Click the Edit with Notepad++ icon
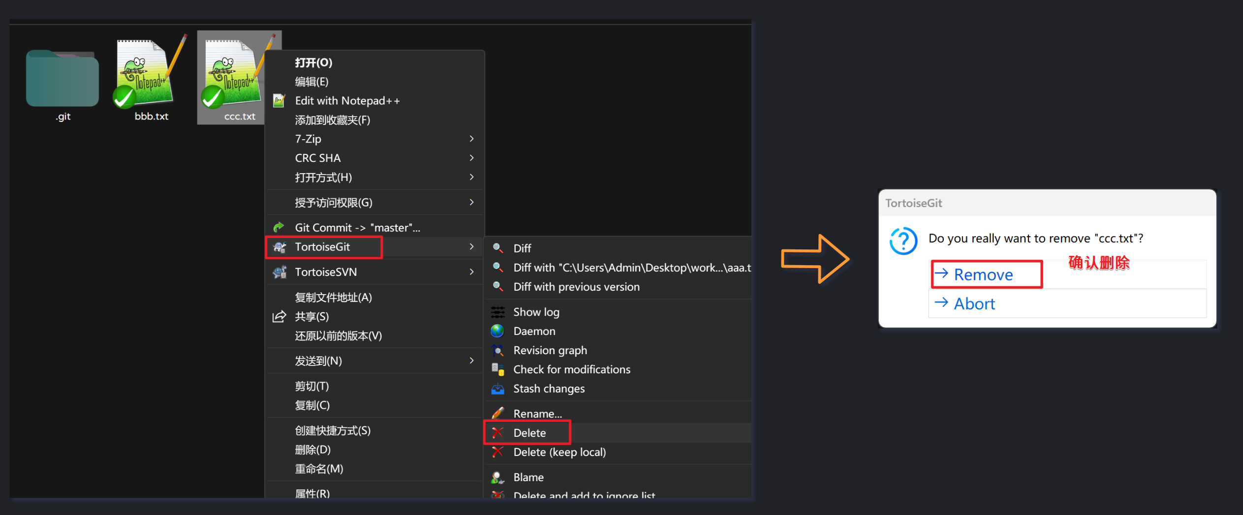Screen dimensions: 1243x515 (279, 101)
